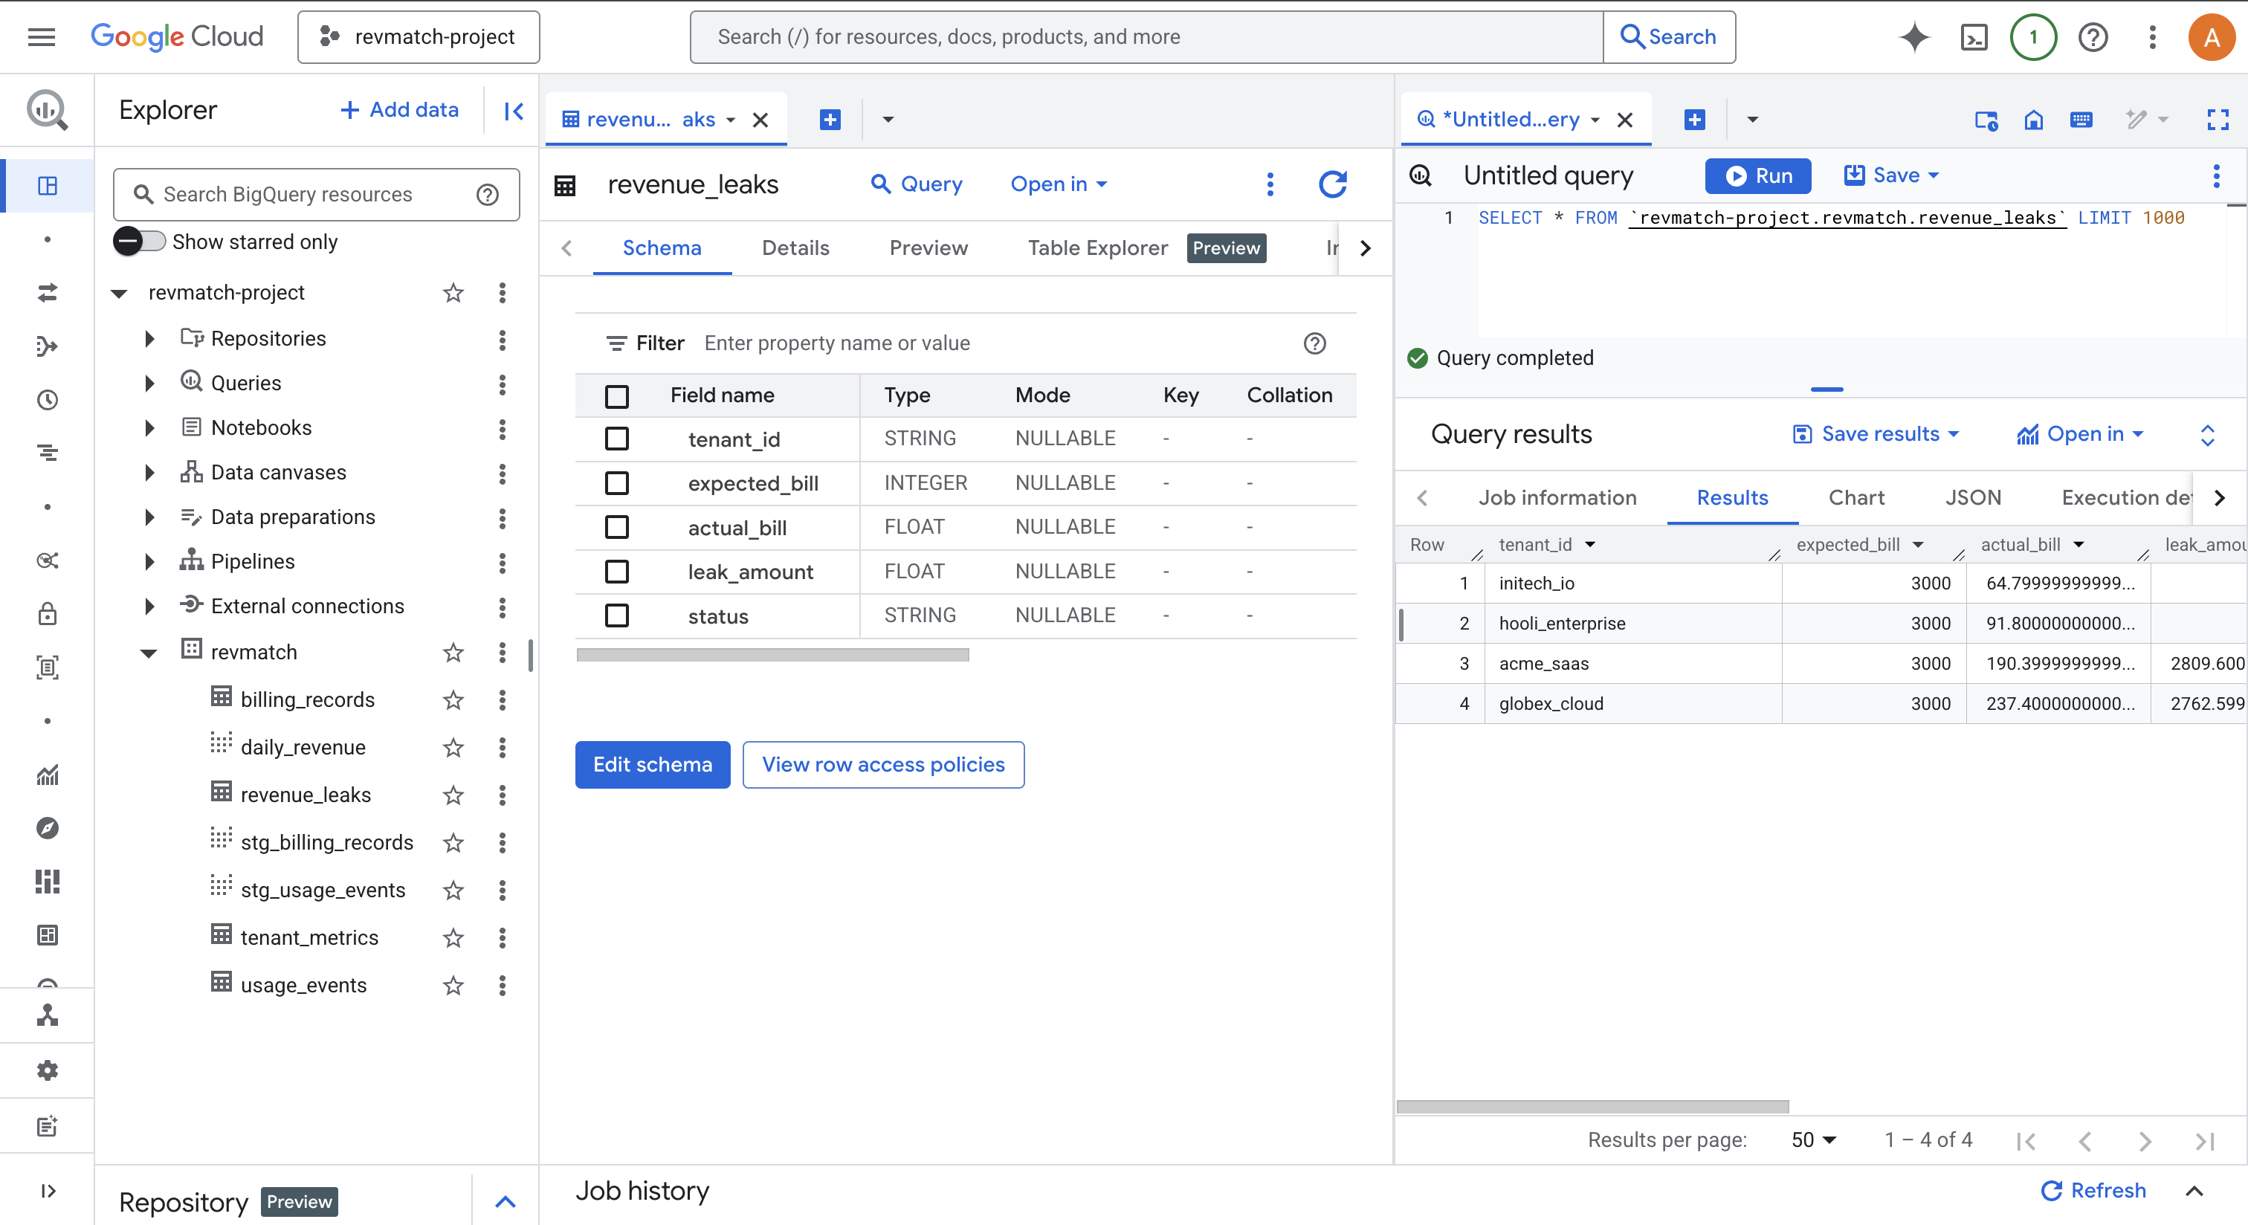Image resolution: width=2248 pixels, height=1225 pixels.
Task: Click Add data in Explorer
Action: [x=398, y=110]
